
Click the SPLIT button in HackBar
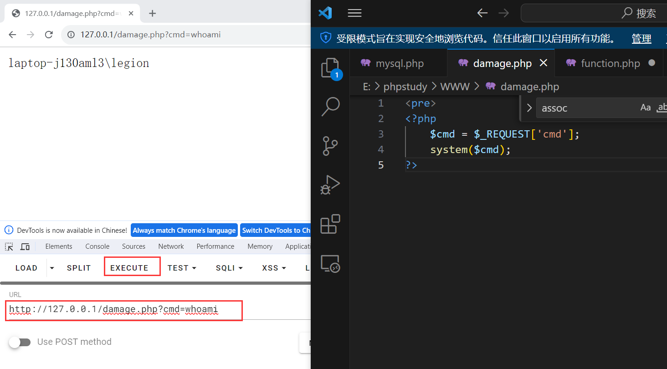point(79,268)
